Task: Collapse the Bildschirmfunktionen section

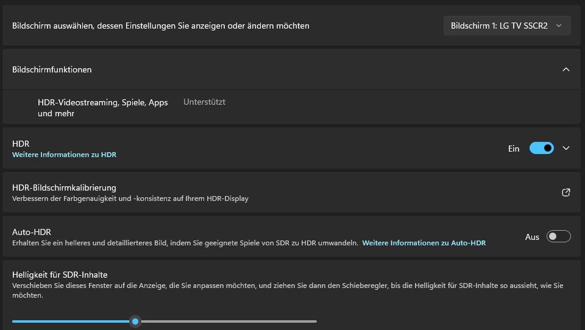Action: 566,70
